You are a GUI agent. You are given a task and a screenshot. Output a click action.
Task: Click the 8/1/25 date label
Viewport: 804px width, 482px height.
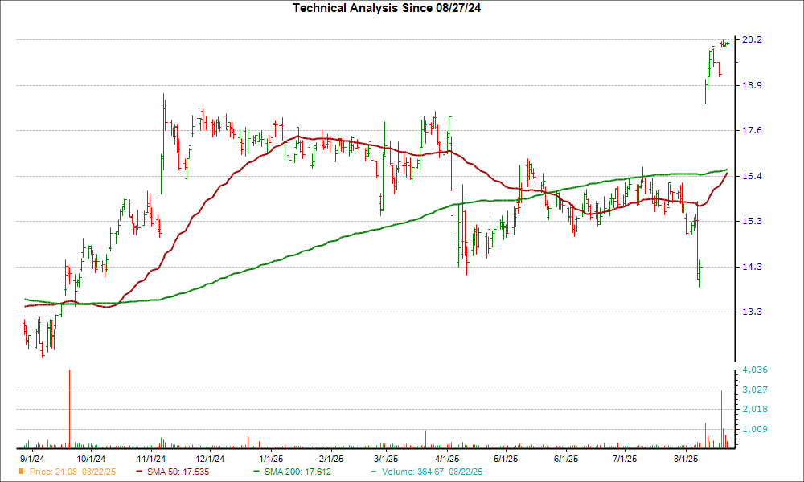coord(685,458)
